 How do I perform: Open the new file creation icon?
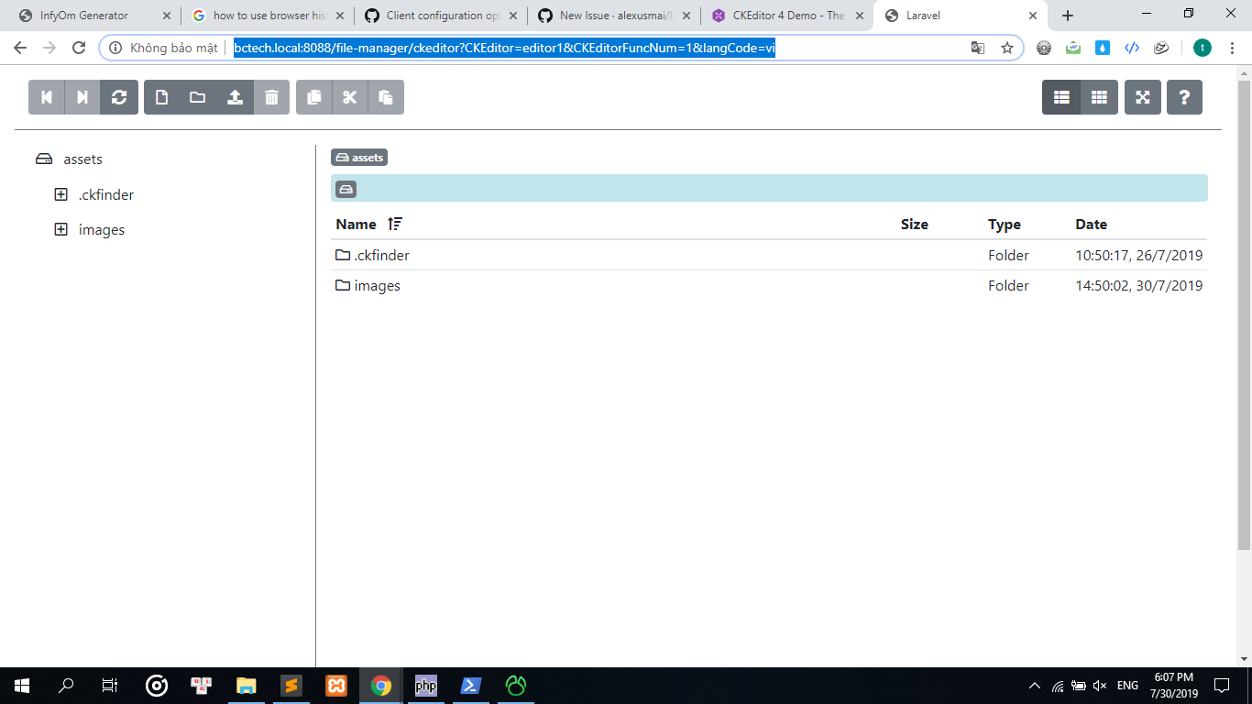point(161,96)
